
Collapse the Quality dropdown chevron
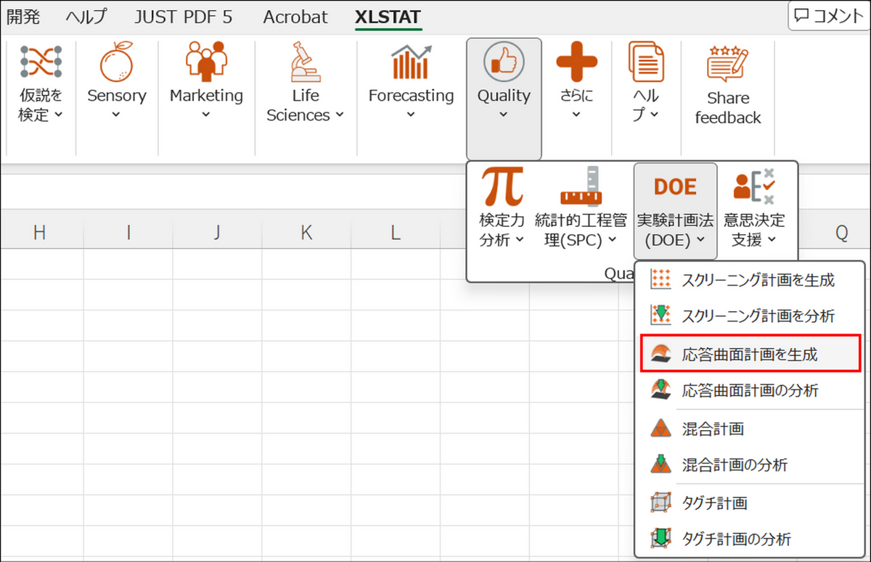504,115
